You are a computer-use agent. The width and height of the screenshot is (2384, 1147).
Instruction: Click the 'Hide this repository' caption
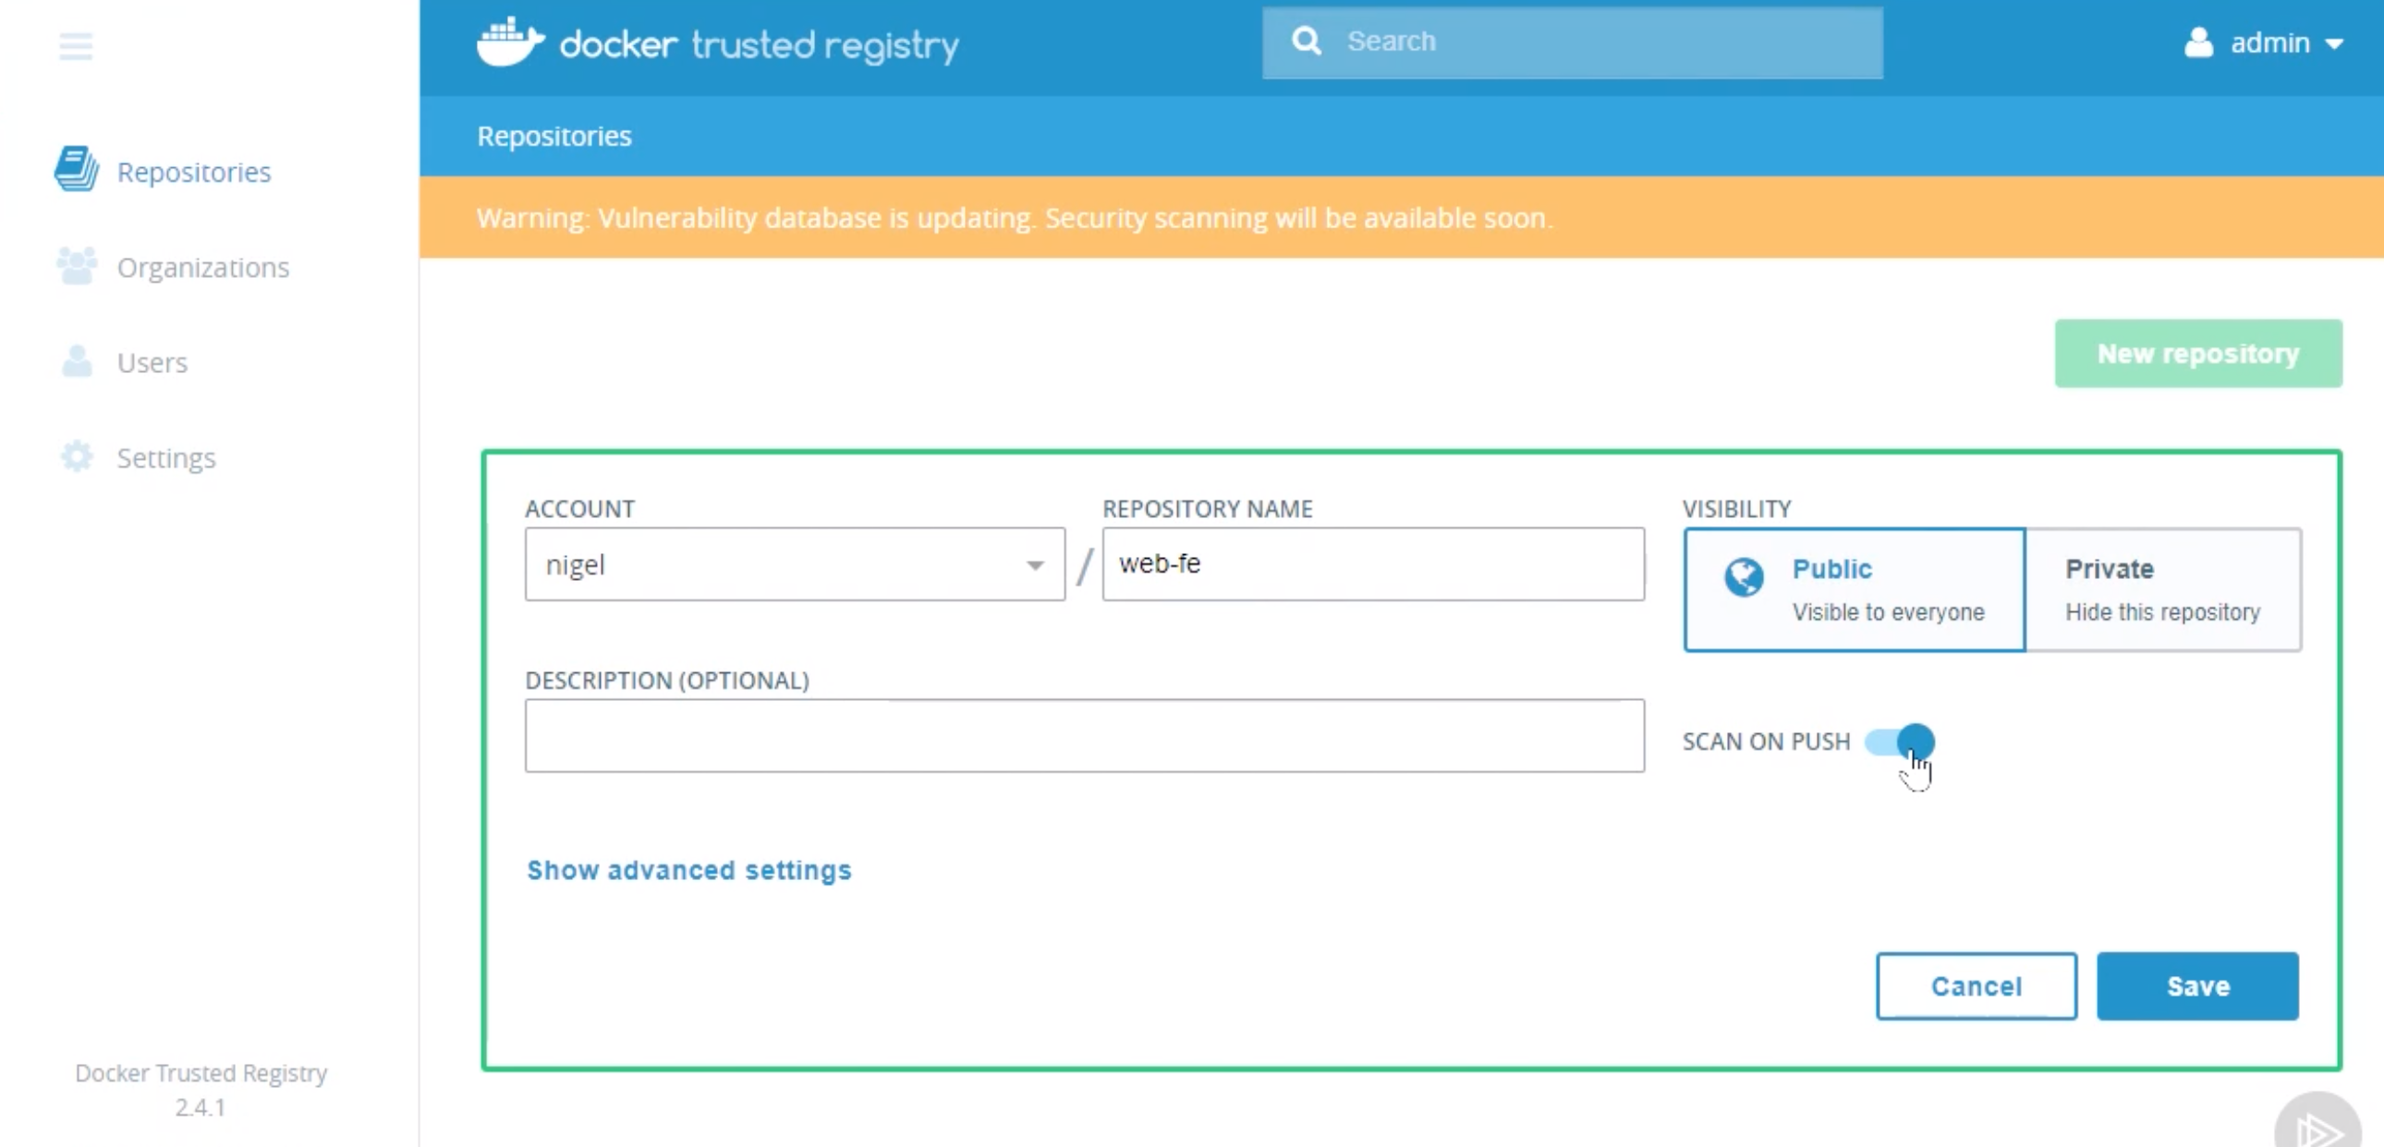pos(2163,612)
